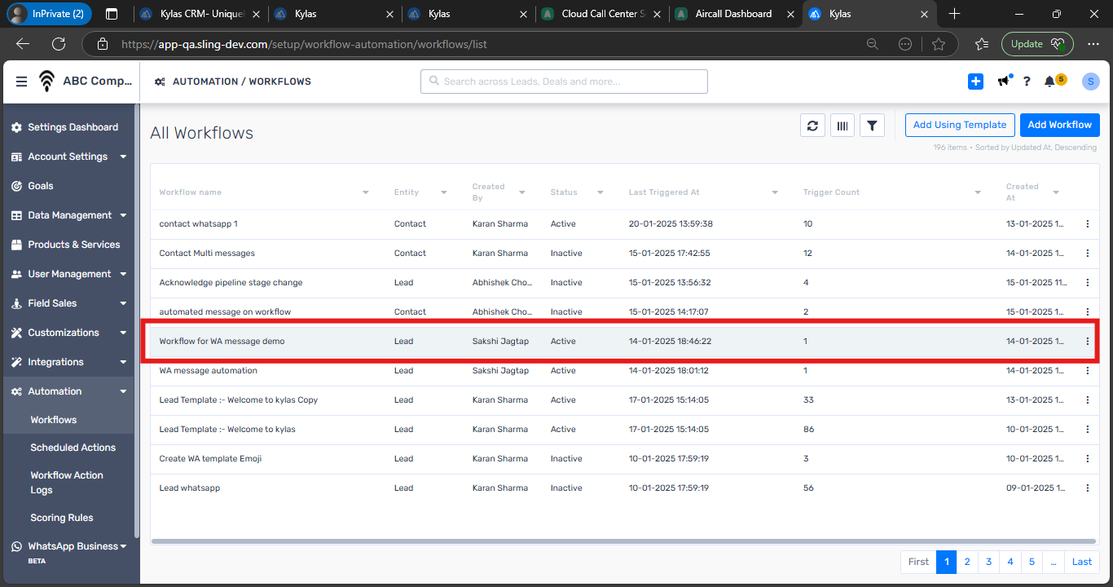Viewport: 1113px width, 587px height.
Task: Open the hamburger navigation menu
Action: point(21,82)
